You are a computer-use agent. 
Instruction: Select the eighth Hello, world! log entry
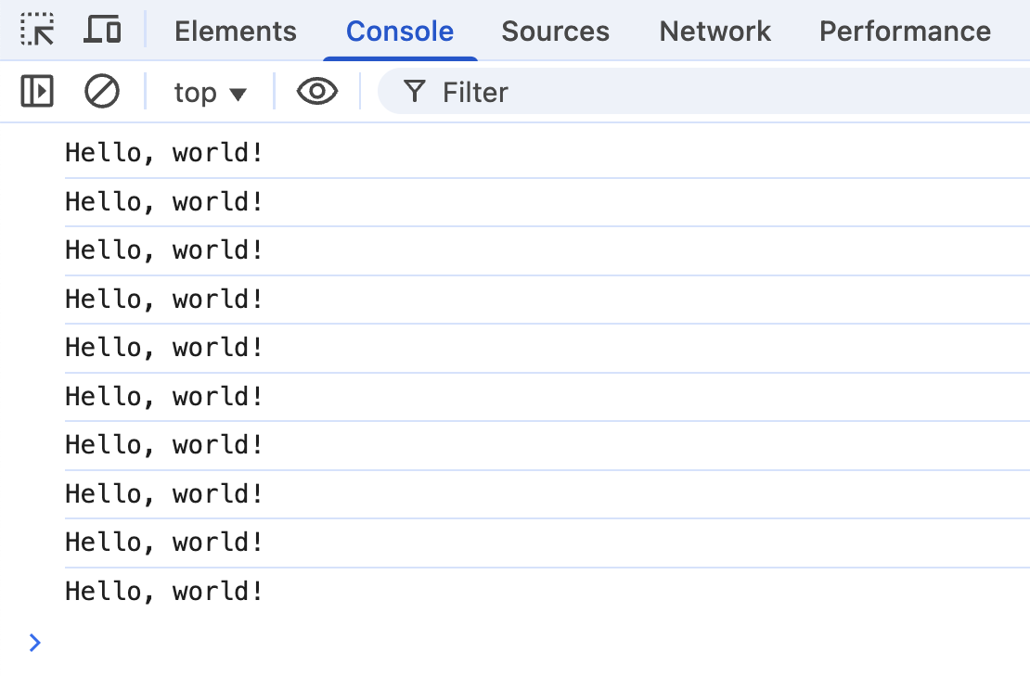click(164, 493)
